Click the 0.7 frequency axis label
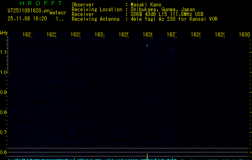The height and width of the screenshot is (160, 252). (3, 132)
